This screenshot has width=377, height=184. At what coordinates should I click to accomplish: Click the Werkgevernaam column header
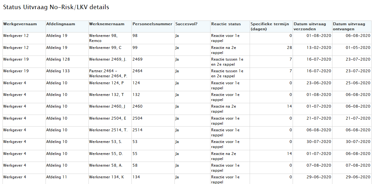[x=20, y=24]
